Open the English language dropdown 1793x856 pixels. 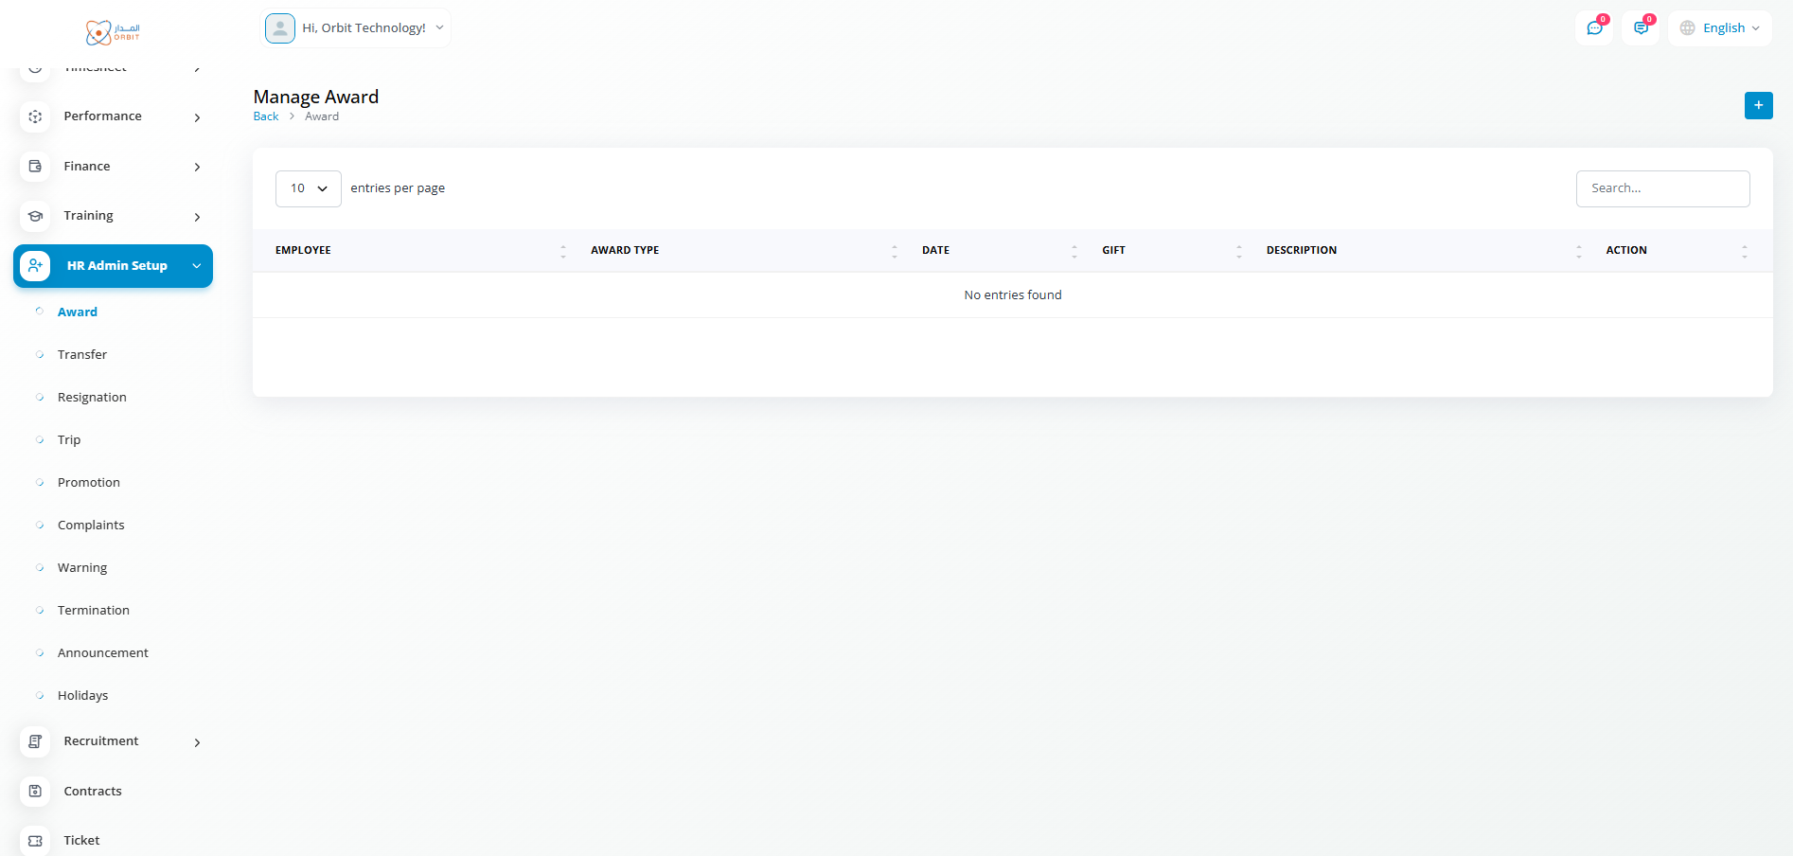click(x=1720, y=28)
